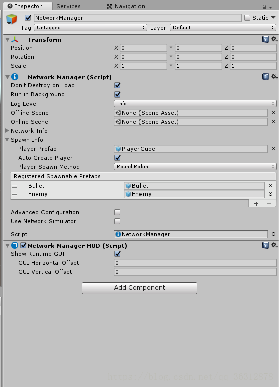The height and width of the screenshot is (387, 279).
Task: Open Transform component help reference icon
Action: [265, 39]
